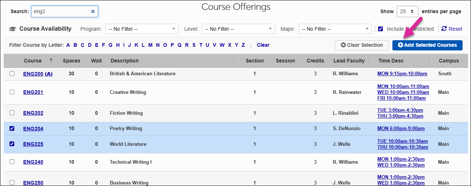
Task: Check the ENG201 course checkbox
Action: [12, 92]
